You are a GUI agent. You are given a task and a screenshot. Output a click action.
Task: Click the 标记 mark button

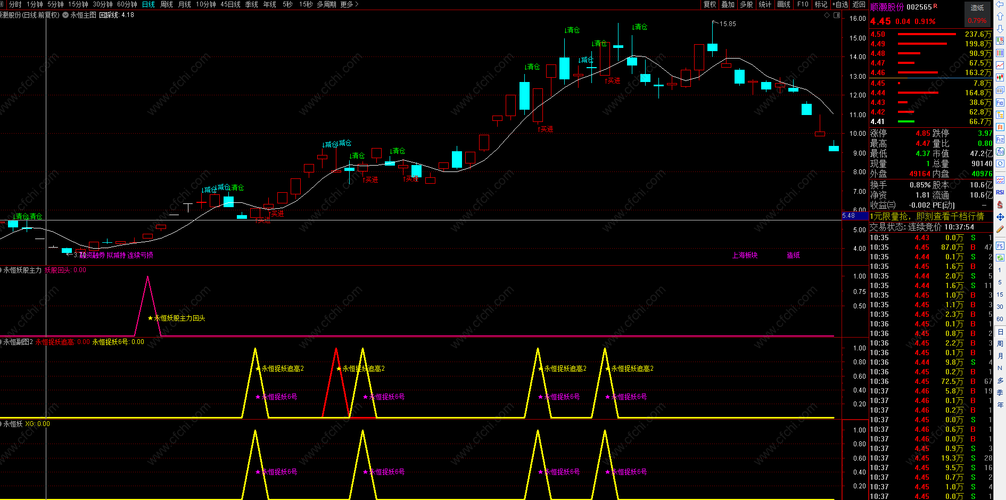coord(821,4)
